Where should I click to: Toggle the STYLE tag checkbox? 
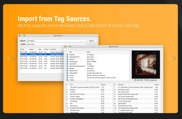coord(67,75)
